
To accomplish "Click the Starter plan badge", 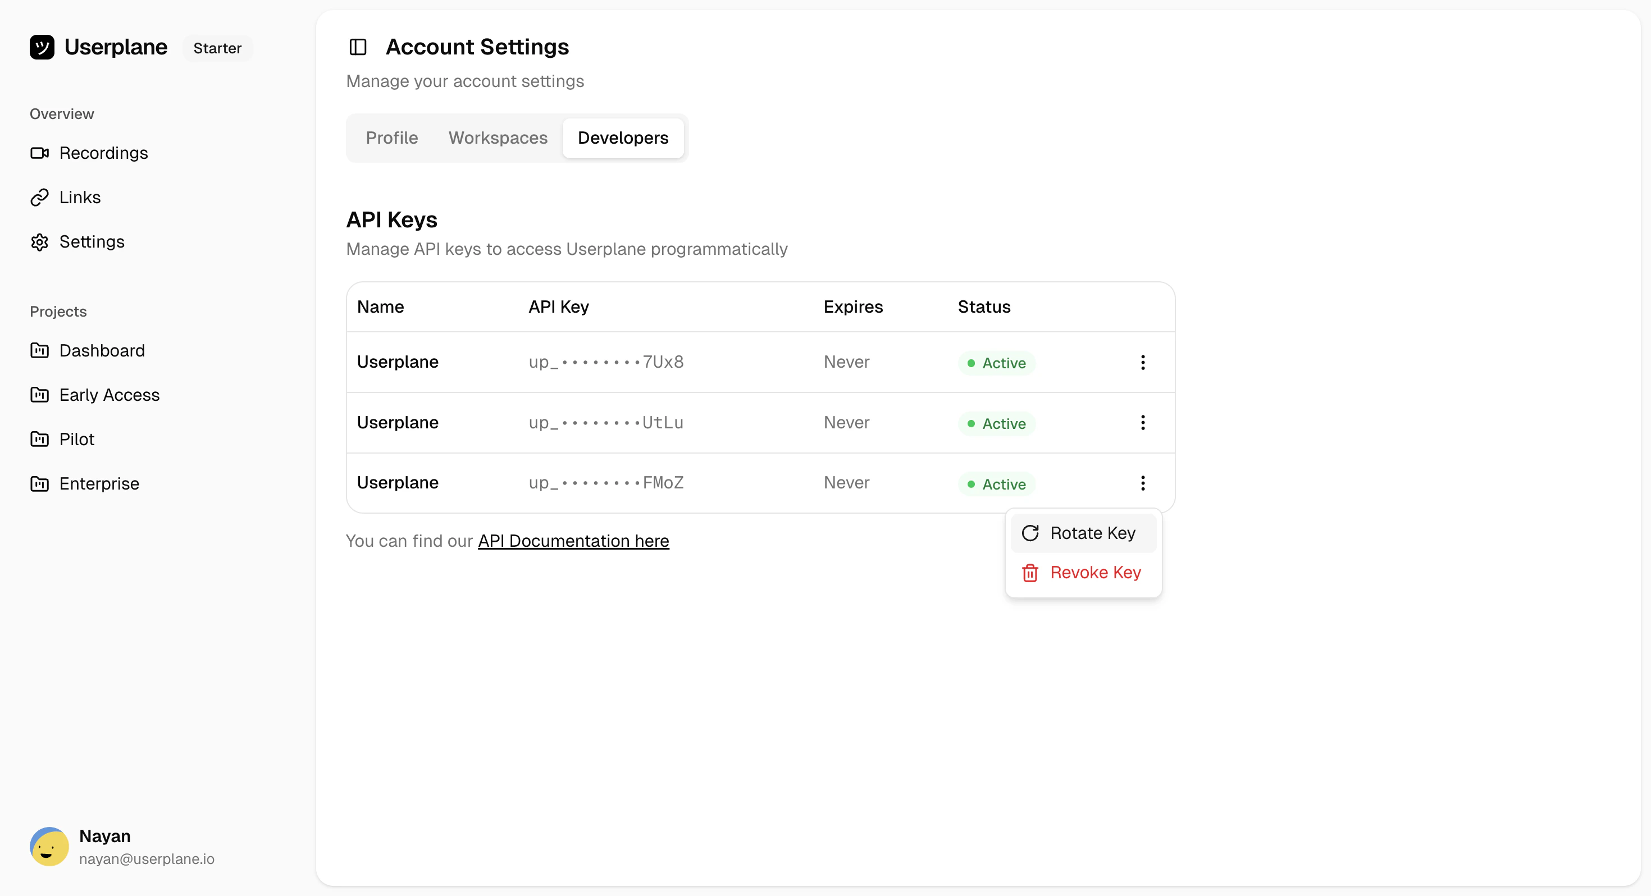I will [217, 47].
